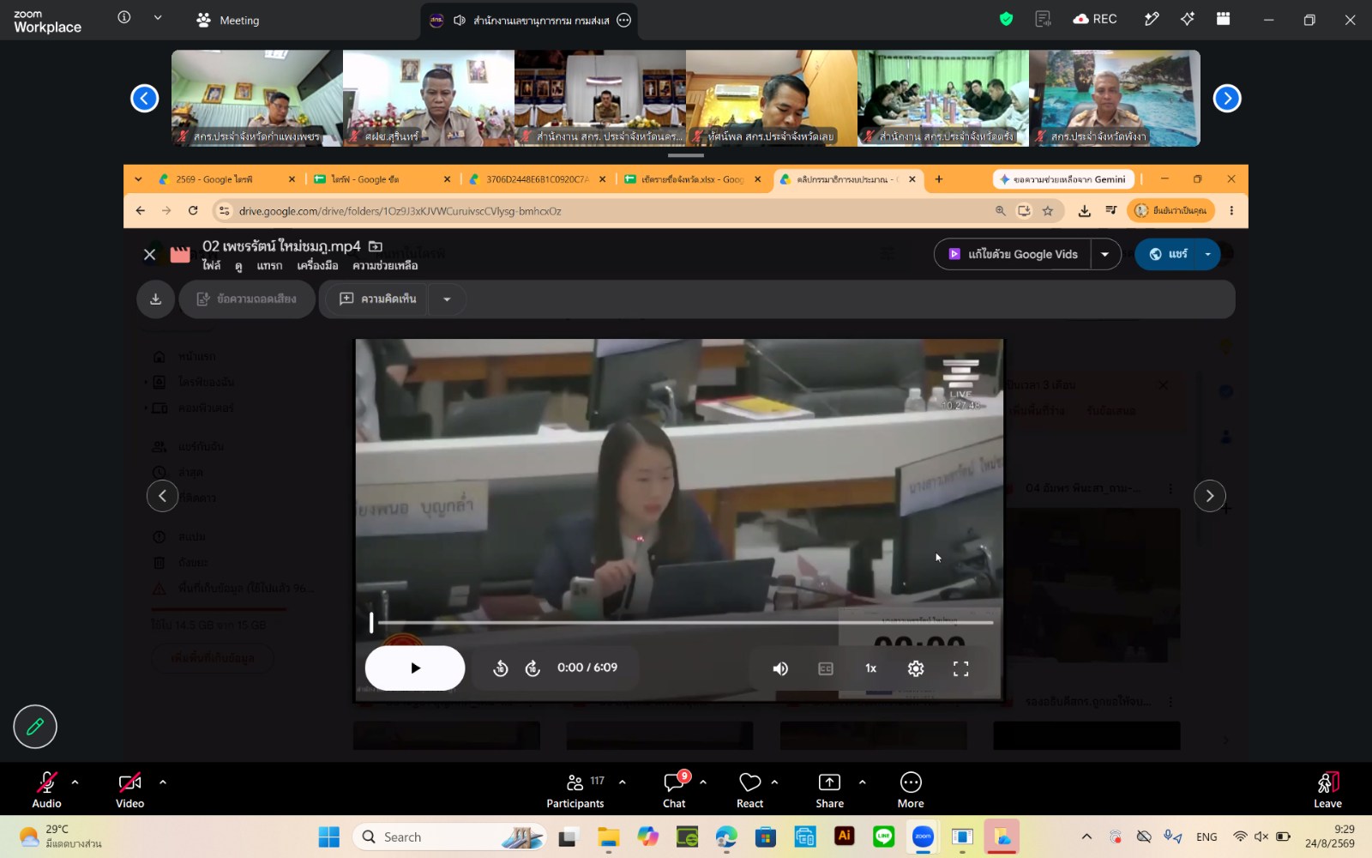Click the Share screen icon
This screenshot has width=1372, height=858.
point(829,789)
